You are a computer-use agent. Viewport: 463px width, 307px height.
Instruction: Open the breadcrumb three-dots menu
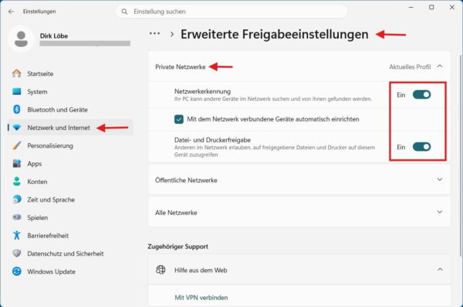155,34
